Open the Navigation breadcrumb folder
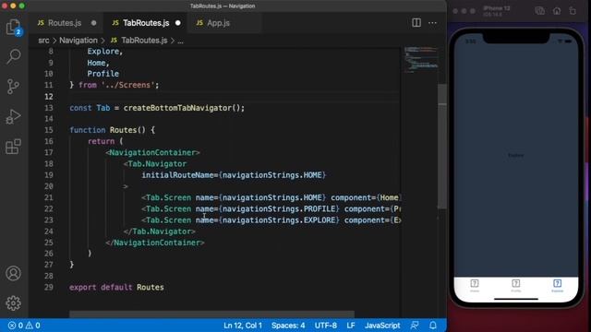Image resolution: width=591 pixels, height=332 pixels. [x=78, y=41]
